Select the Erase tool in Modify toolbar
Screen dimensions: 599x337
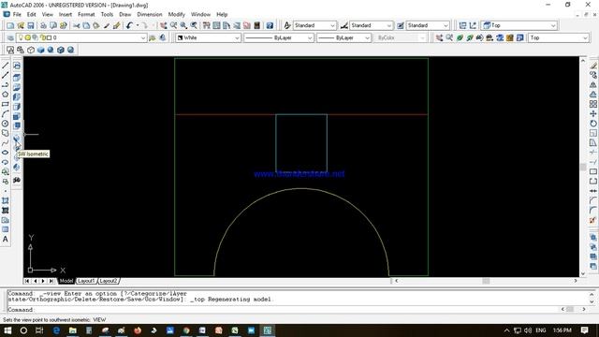pos(592,66)
